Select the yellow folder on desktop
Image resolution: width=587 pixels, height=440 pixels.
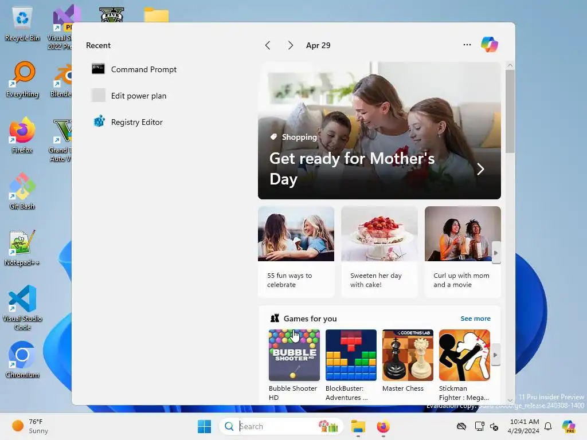(156, 15)
